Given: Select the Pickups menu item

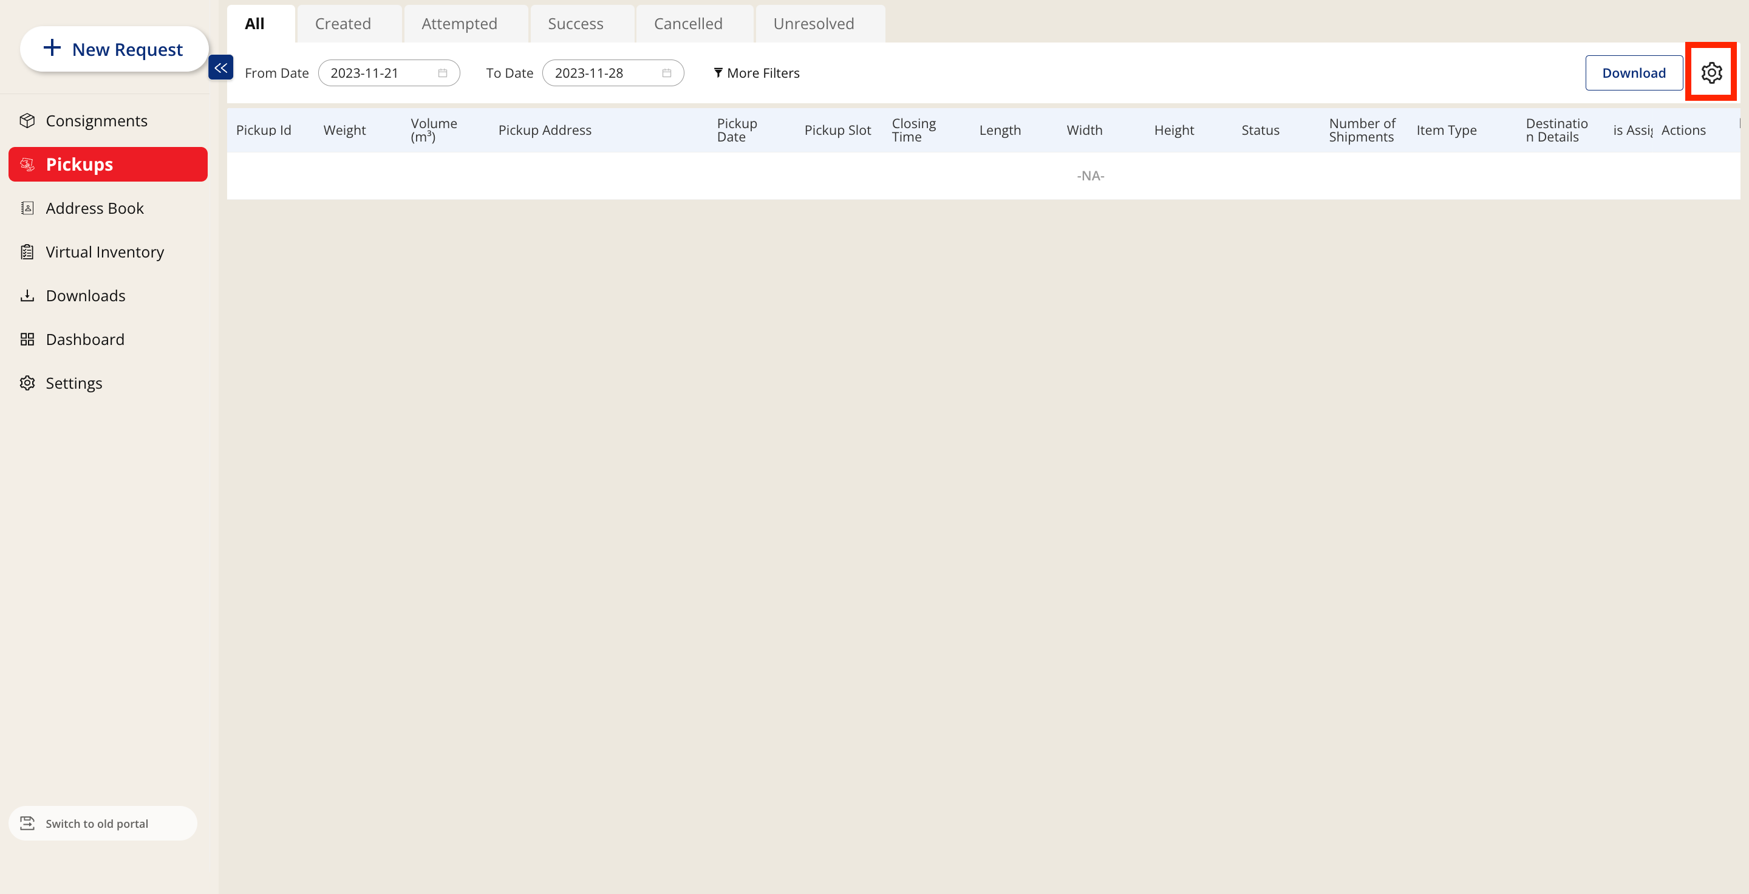Looking at the screenshot, I should (108, 164).
